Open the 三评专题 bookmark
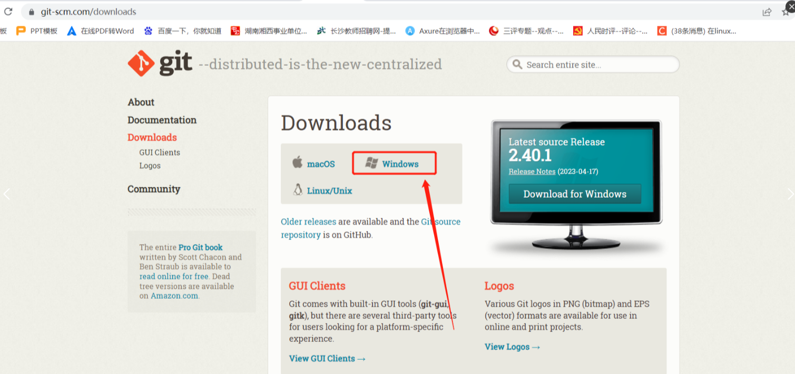 [526, 31]
